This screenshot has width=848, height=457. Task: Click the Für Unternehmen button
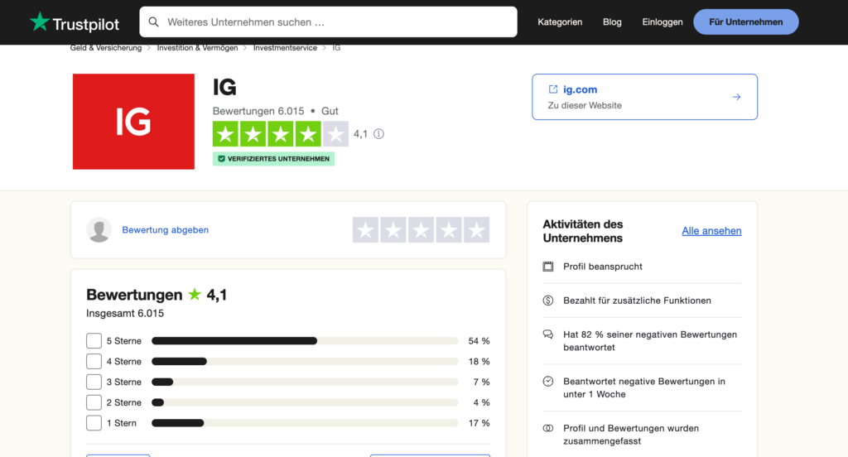coord(746,22)
